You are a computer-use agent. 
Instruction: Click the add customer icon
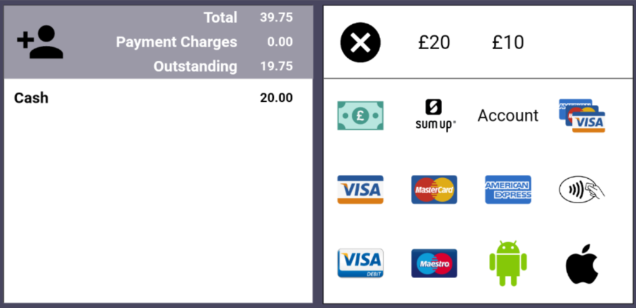coord(40,43)
